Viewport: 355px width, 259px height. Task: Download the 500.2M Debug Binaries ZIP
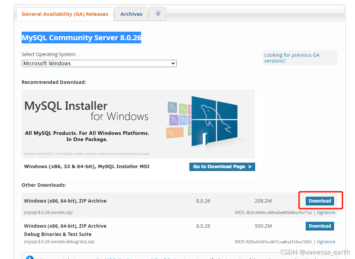(x=320, y=226)
